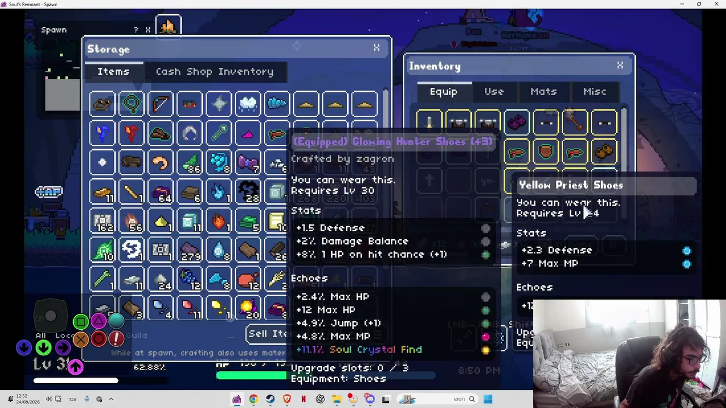
Task: Switch to the Misc inventory tab
Action: (594, 92)
